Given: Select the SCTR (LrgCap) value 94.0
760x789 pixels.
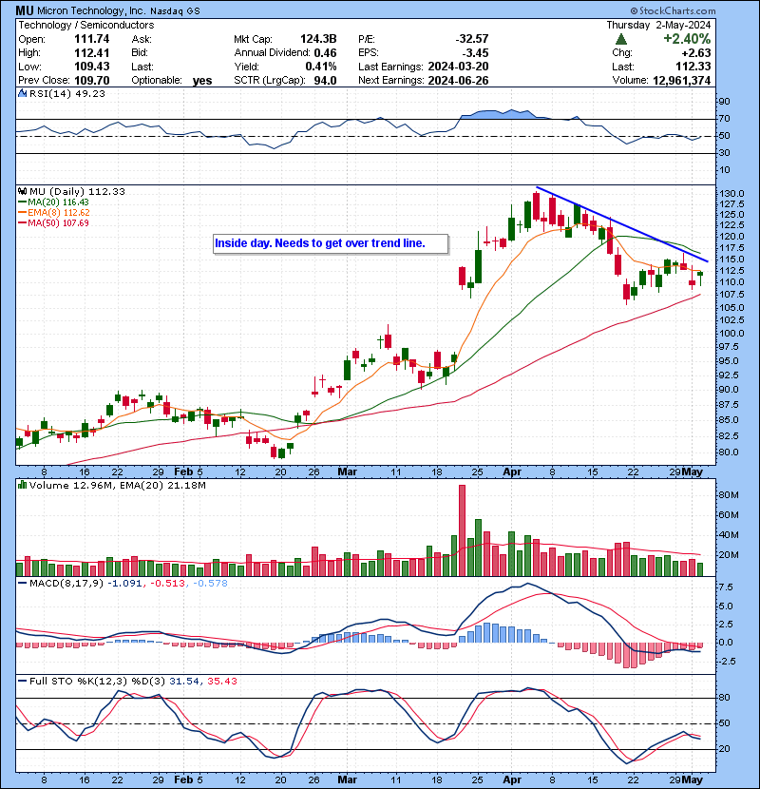Looking at the screenshot, I should pyautogui.click(x=326, y=80).
